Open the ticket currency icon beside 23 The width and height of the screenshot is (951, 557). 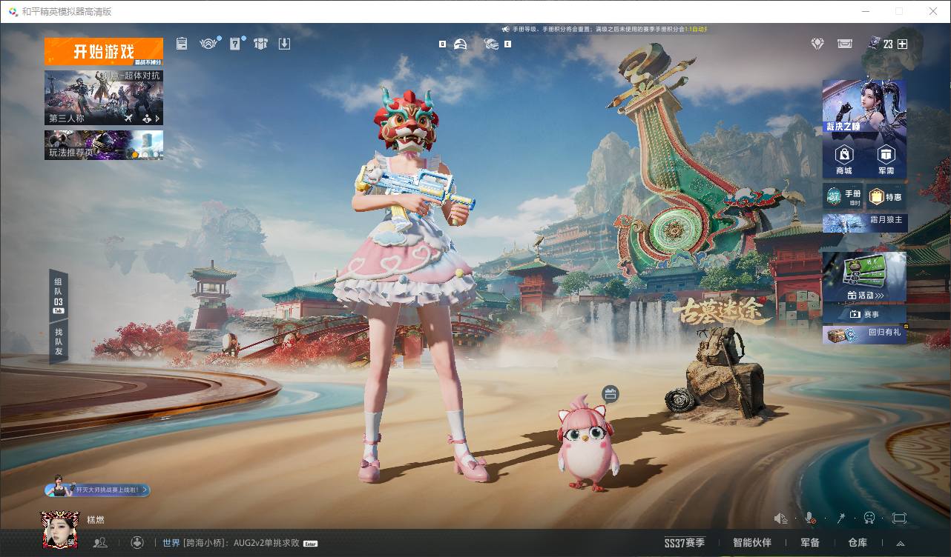pyautogui.click(x=873, y=44)
